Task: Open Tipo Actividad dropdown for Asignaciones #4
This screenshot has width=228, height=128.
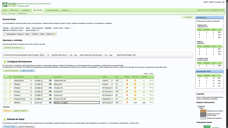Action: coord(23,81)
